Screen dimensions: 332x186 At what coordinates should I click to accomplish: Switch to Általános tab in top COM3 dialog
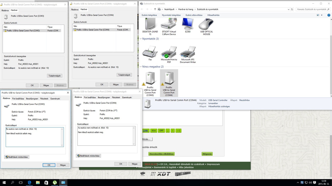pyautogui.click(x=5, y=10)
